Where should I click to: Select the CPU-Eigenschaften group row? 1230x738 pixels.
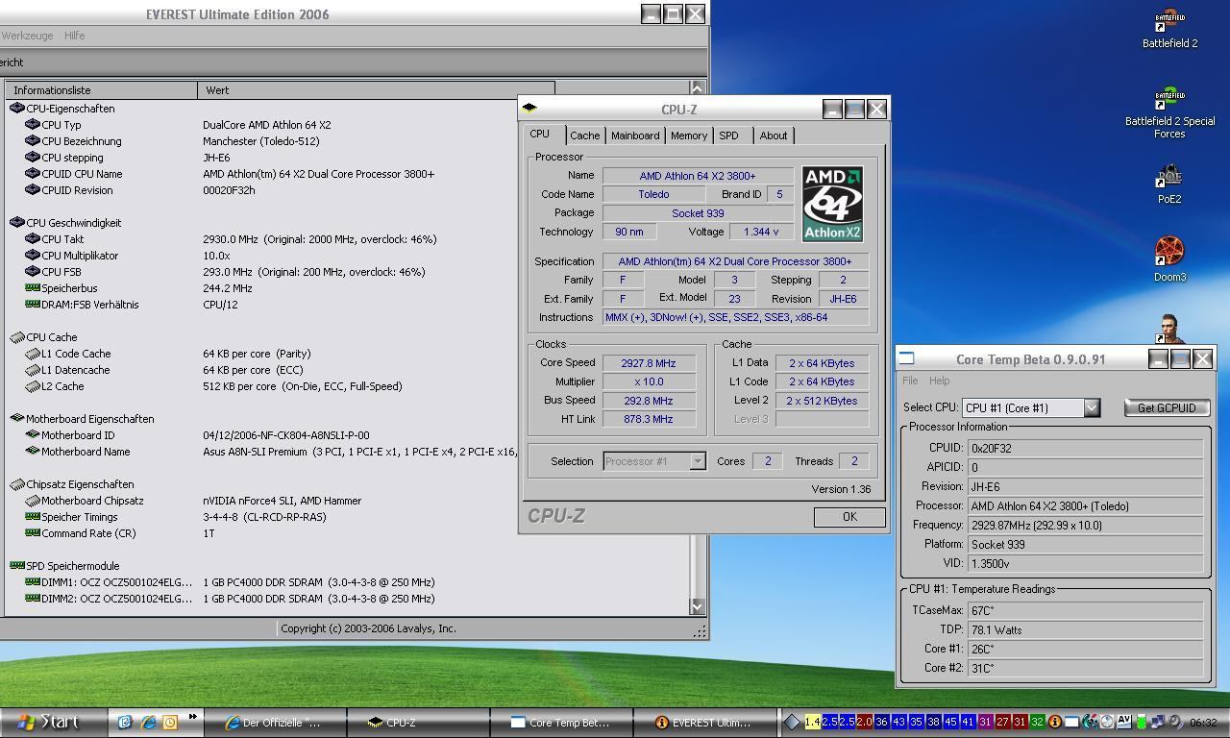pos(61,109)
